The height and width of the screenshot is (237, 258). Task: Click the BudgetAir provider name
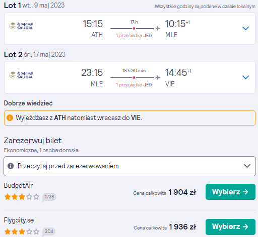pos(19,186)
